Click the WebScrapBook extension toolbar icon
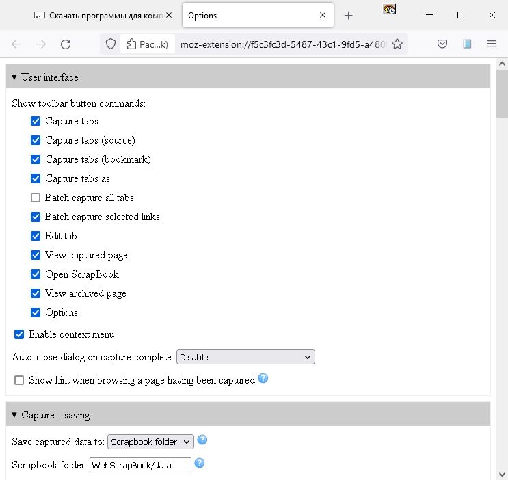The image size is (508, 480). 468,44
